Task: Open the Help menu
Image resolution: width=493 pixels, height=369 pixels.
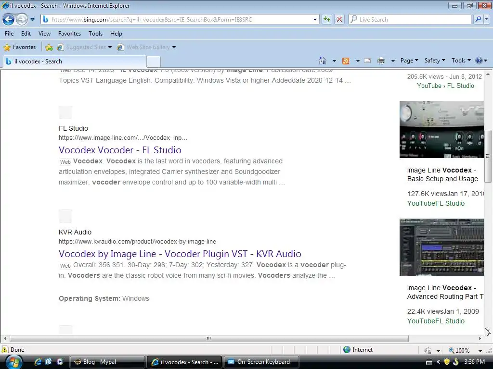Action: click(x=116, y=34)
